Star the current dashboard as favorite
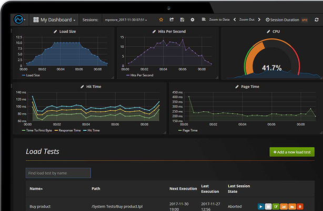Image resolution: width=323 pixels, height=211 pixels. pos(161,20)
